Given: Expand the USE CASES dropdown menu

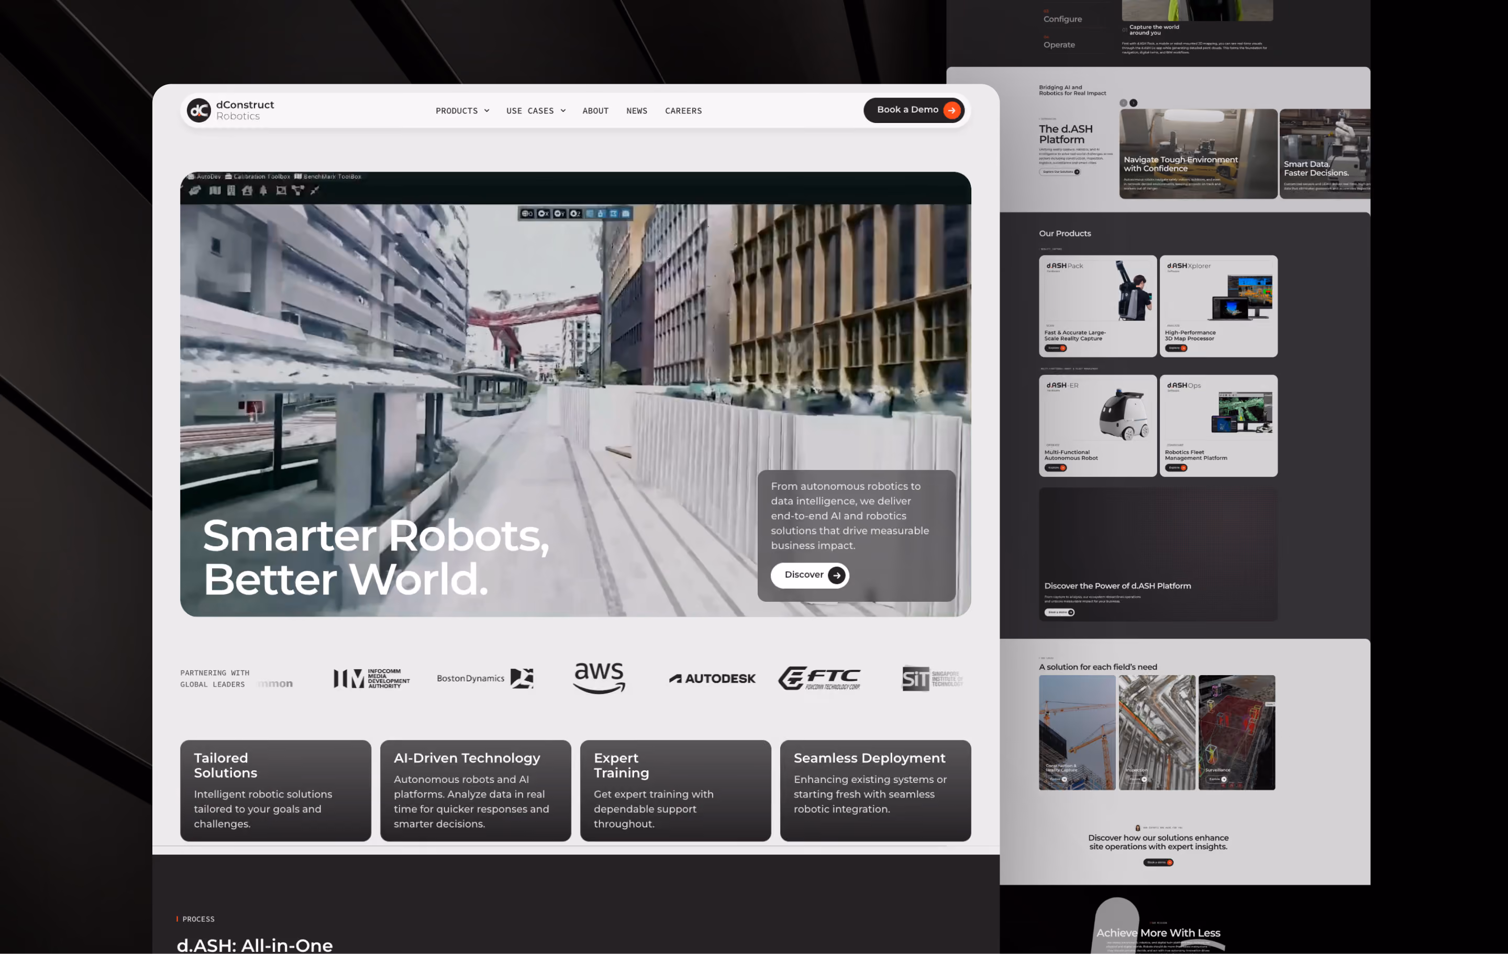Looking at the screenshot, I should [536, 111].
